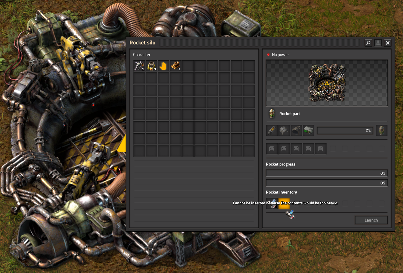Click the "Rocket silo" window title
The image size is (403, 273).
143,43
